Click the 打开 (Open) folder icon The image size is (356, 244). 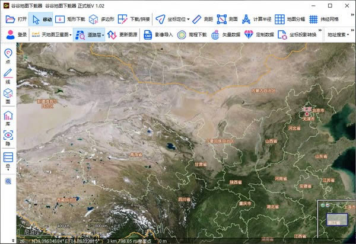point(10,20)
